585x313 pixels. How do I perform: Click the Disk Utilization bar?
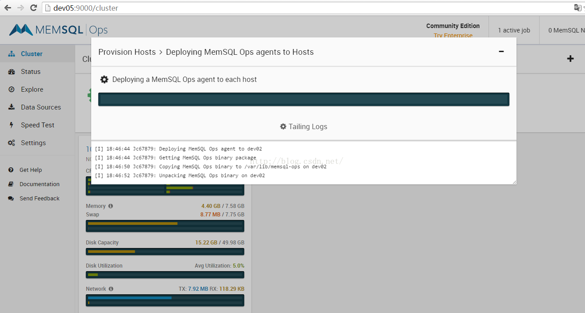click(165, 275)
